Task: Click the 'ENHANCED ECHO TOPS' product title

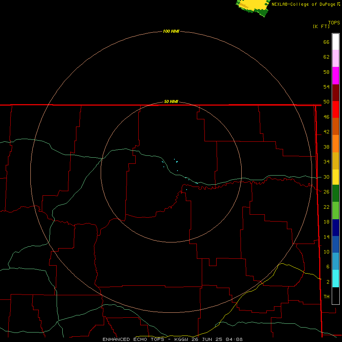Action: [x=133, y=339]
